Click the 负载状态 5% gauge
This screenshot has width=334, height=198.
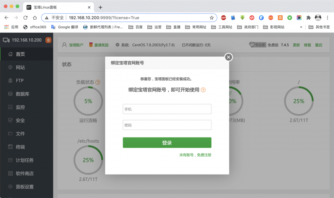point(88,101)
